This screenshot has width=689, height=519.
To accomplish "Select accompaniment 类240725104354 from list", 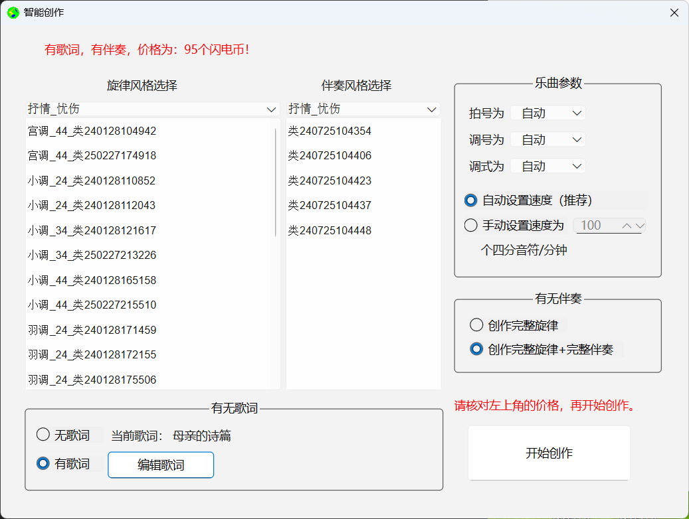I will (330, 131).
